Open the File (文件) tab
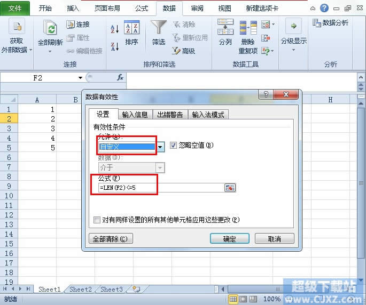 (x=15, y=9)
